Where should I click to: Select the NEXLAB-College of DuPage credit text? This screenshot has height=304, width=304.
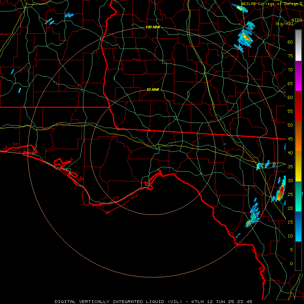(272, 4)
